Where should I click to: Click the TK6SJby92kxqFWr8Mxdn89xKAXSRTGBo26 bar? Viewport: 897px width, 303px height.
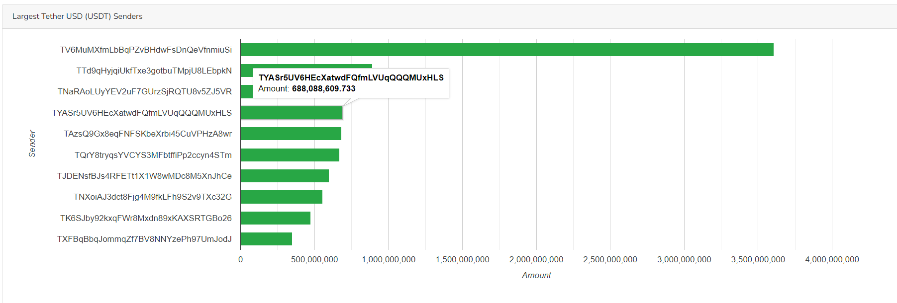[x=275, y=218]
